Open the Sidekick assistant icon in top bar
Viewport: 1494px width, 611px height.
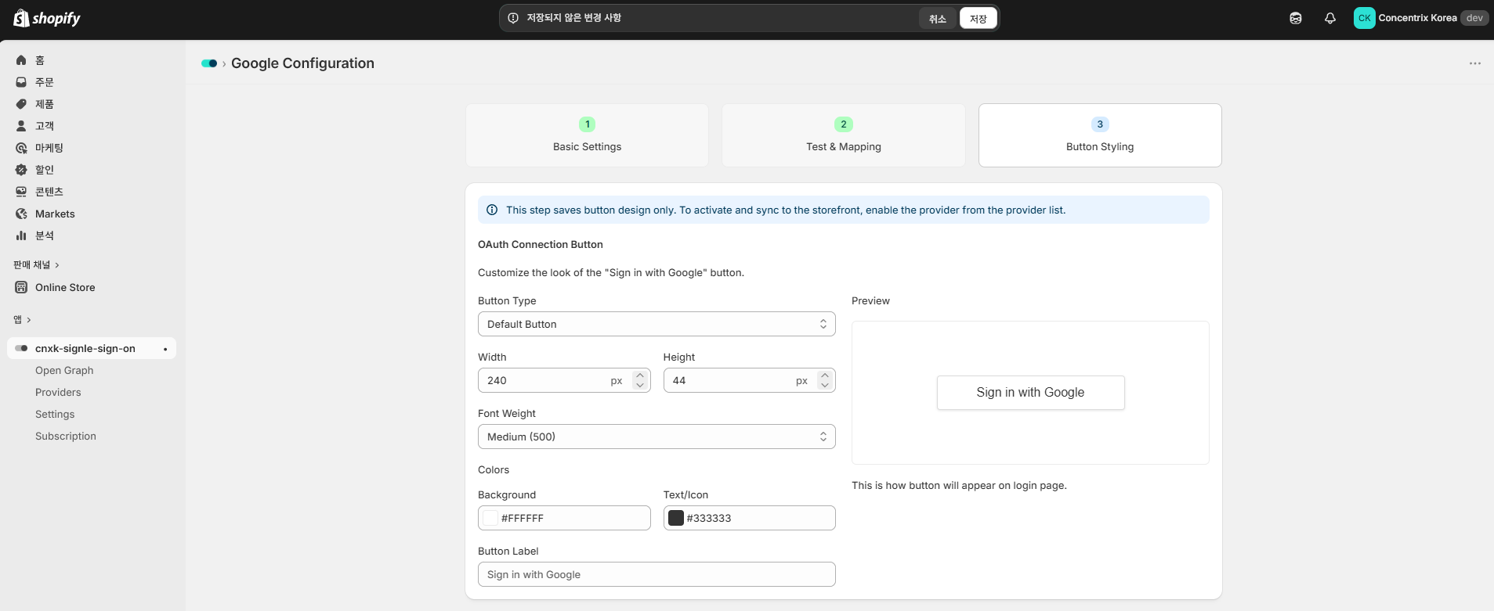[1296, 18]
